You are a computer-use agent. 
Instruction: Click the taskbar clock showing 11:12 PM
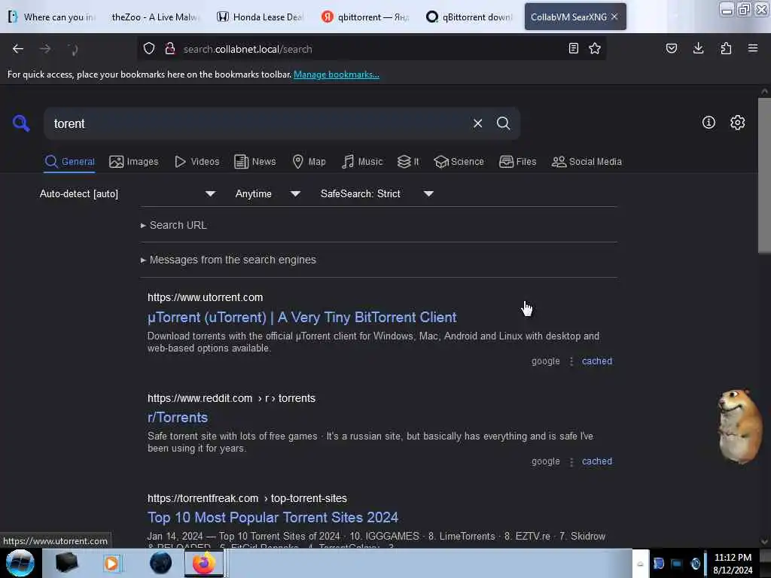[733, 564]
